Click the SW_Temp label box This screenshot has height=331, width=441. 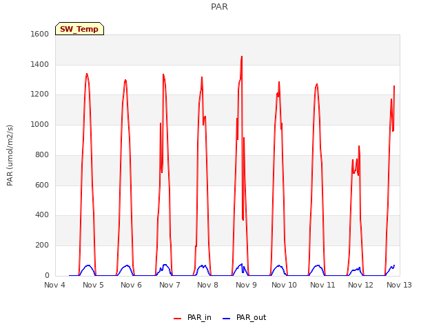tap(80, 29)
